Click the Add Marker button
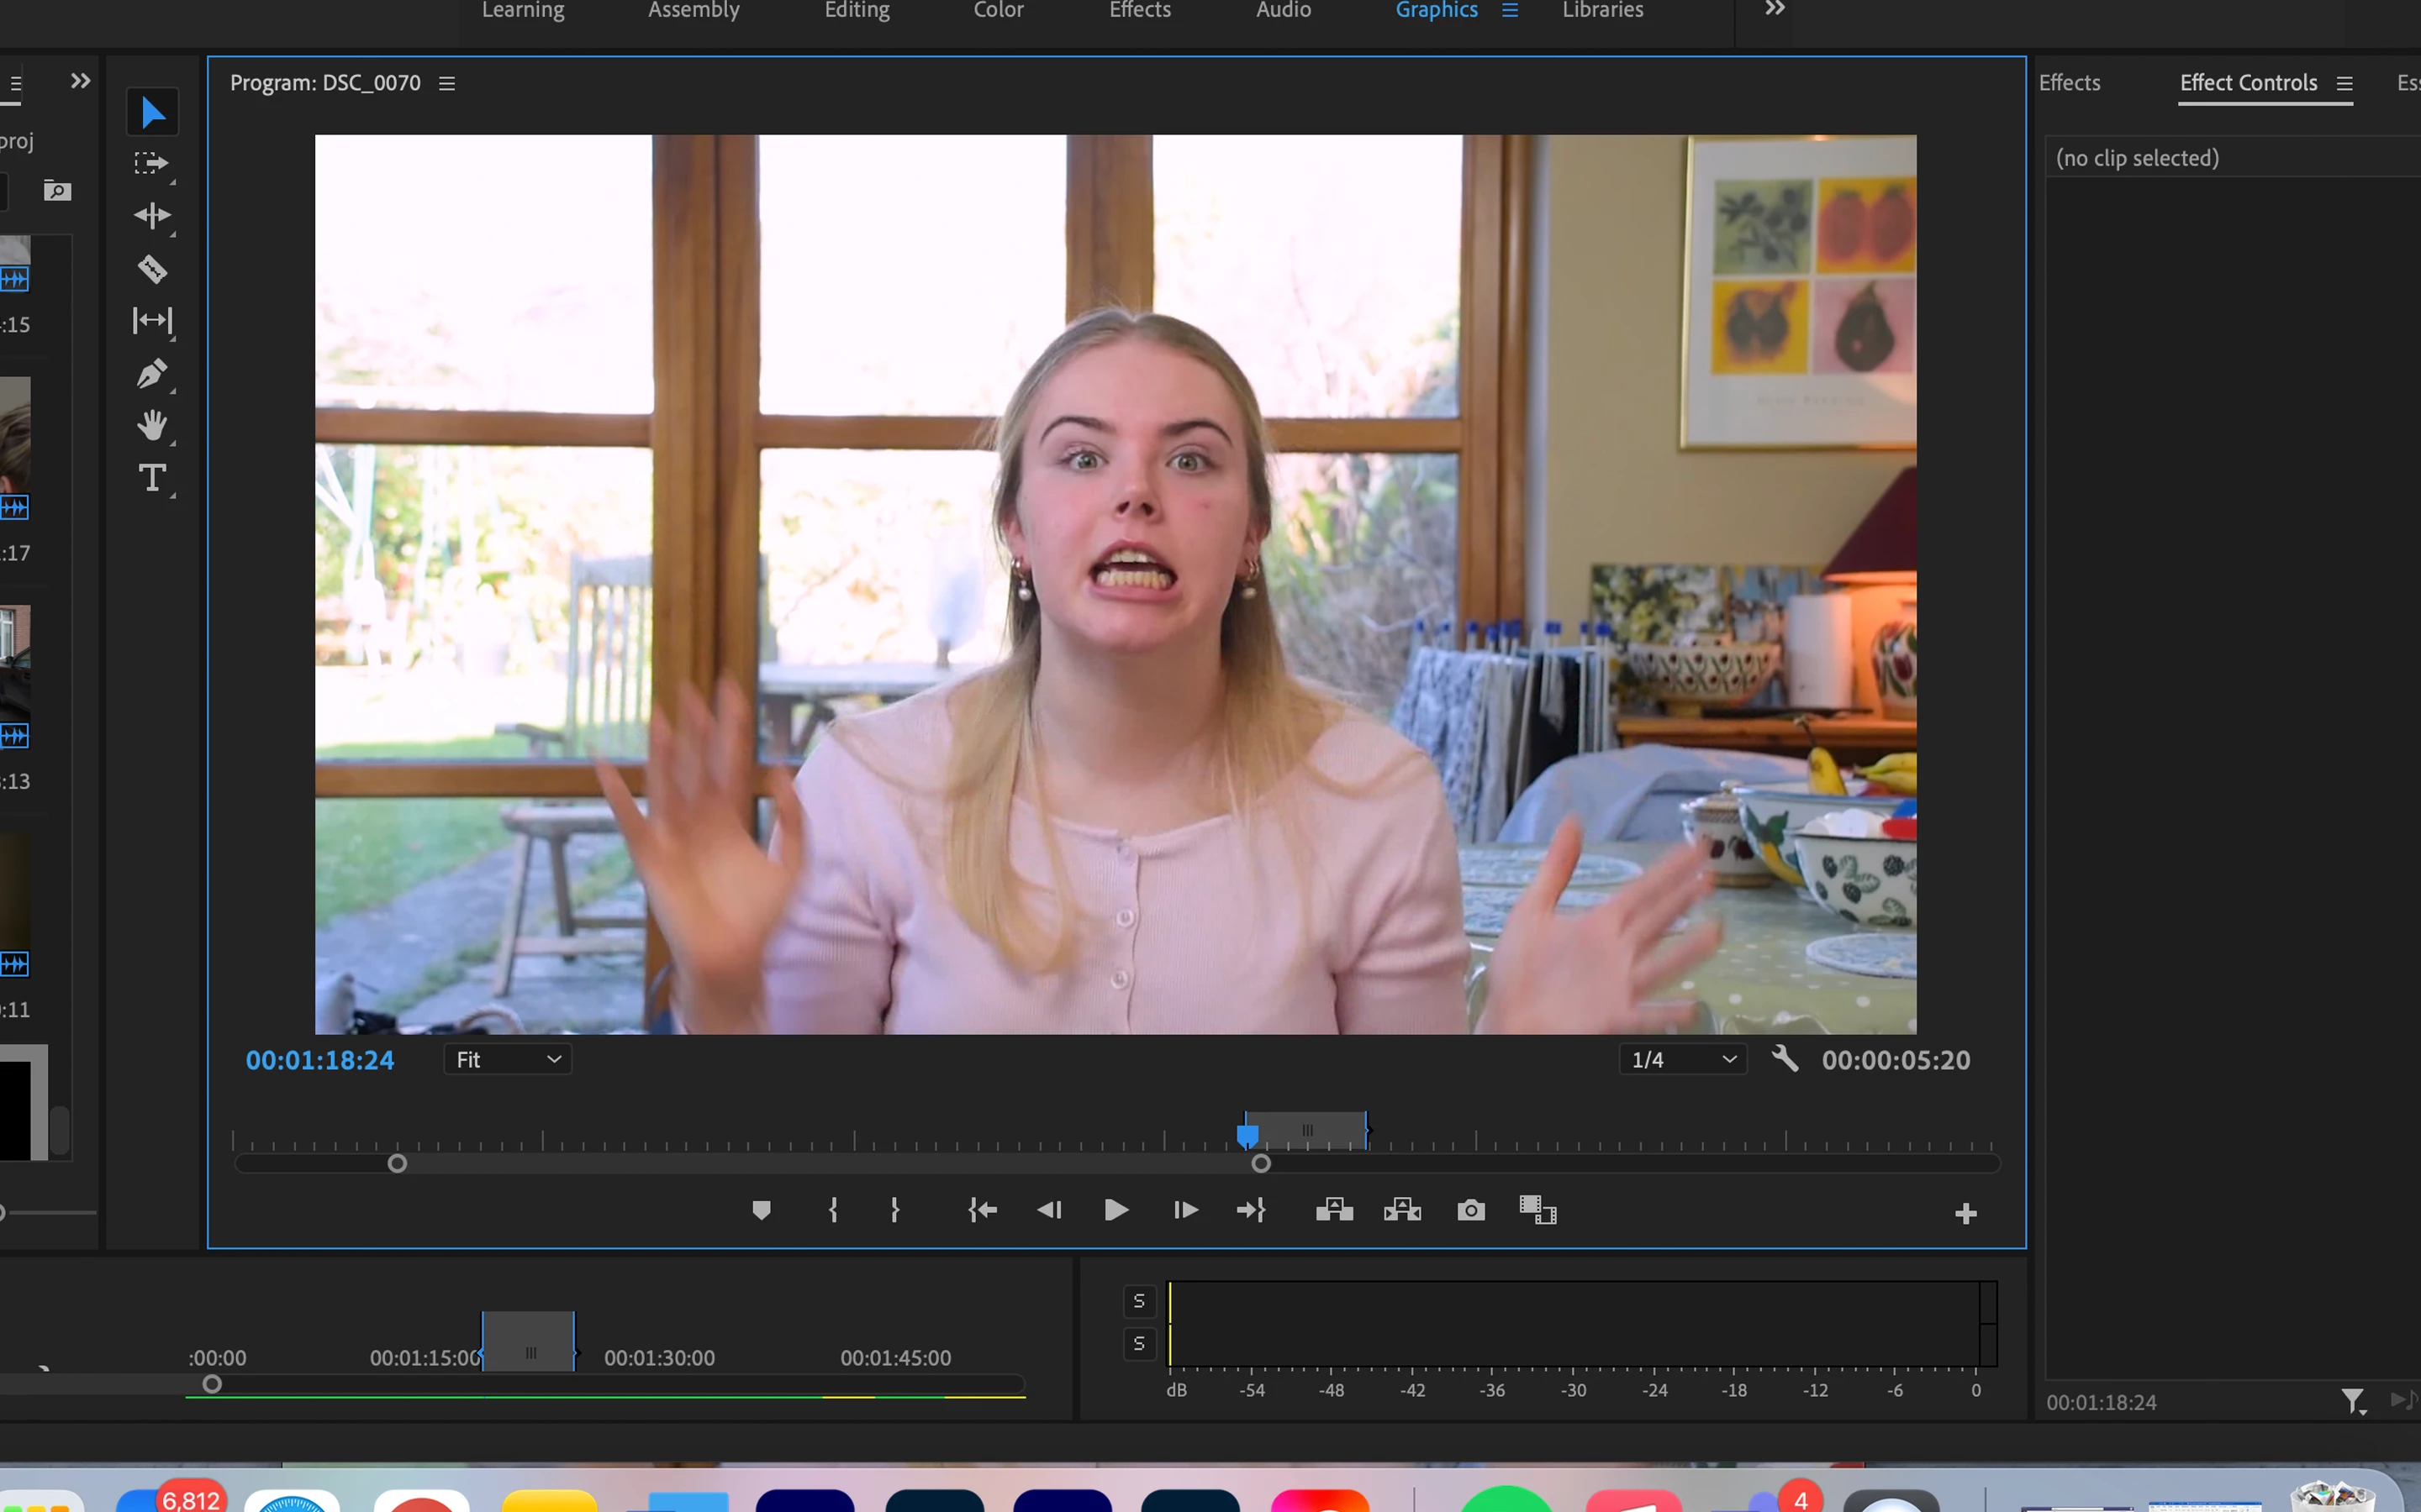Viewport: 2421px width, 1512px height. pos(762,1211)
